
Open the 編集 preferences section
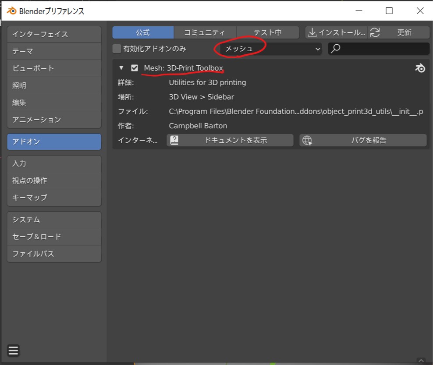[54, 103]
